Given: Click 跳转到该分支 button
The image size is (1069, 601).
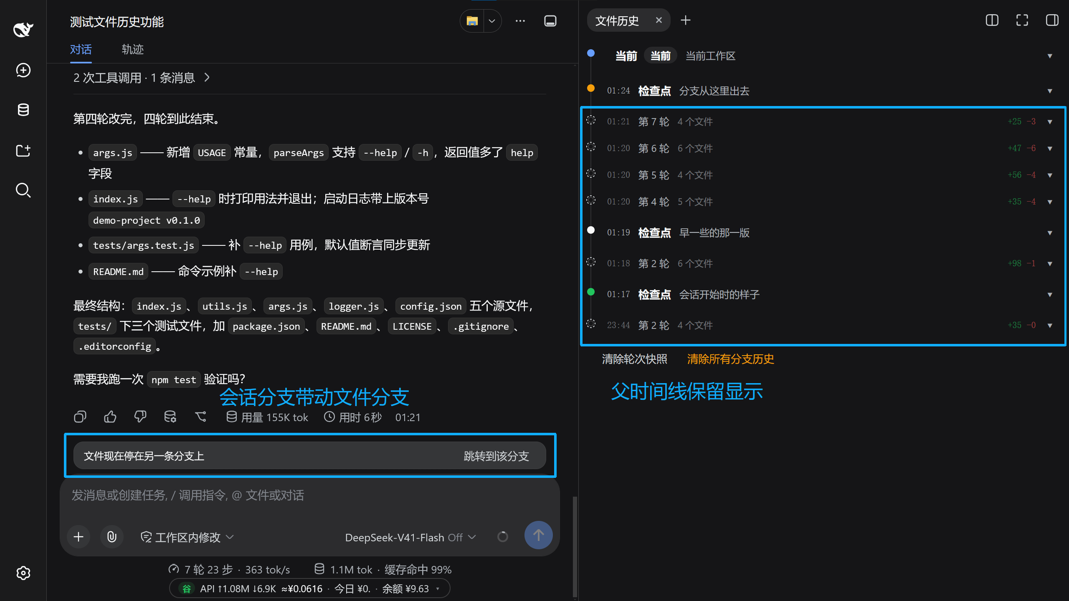Looking at the screenshot, I should pyautogui.click(x=497, y=456).
